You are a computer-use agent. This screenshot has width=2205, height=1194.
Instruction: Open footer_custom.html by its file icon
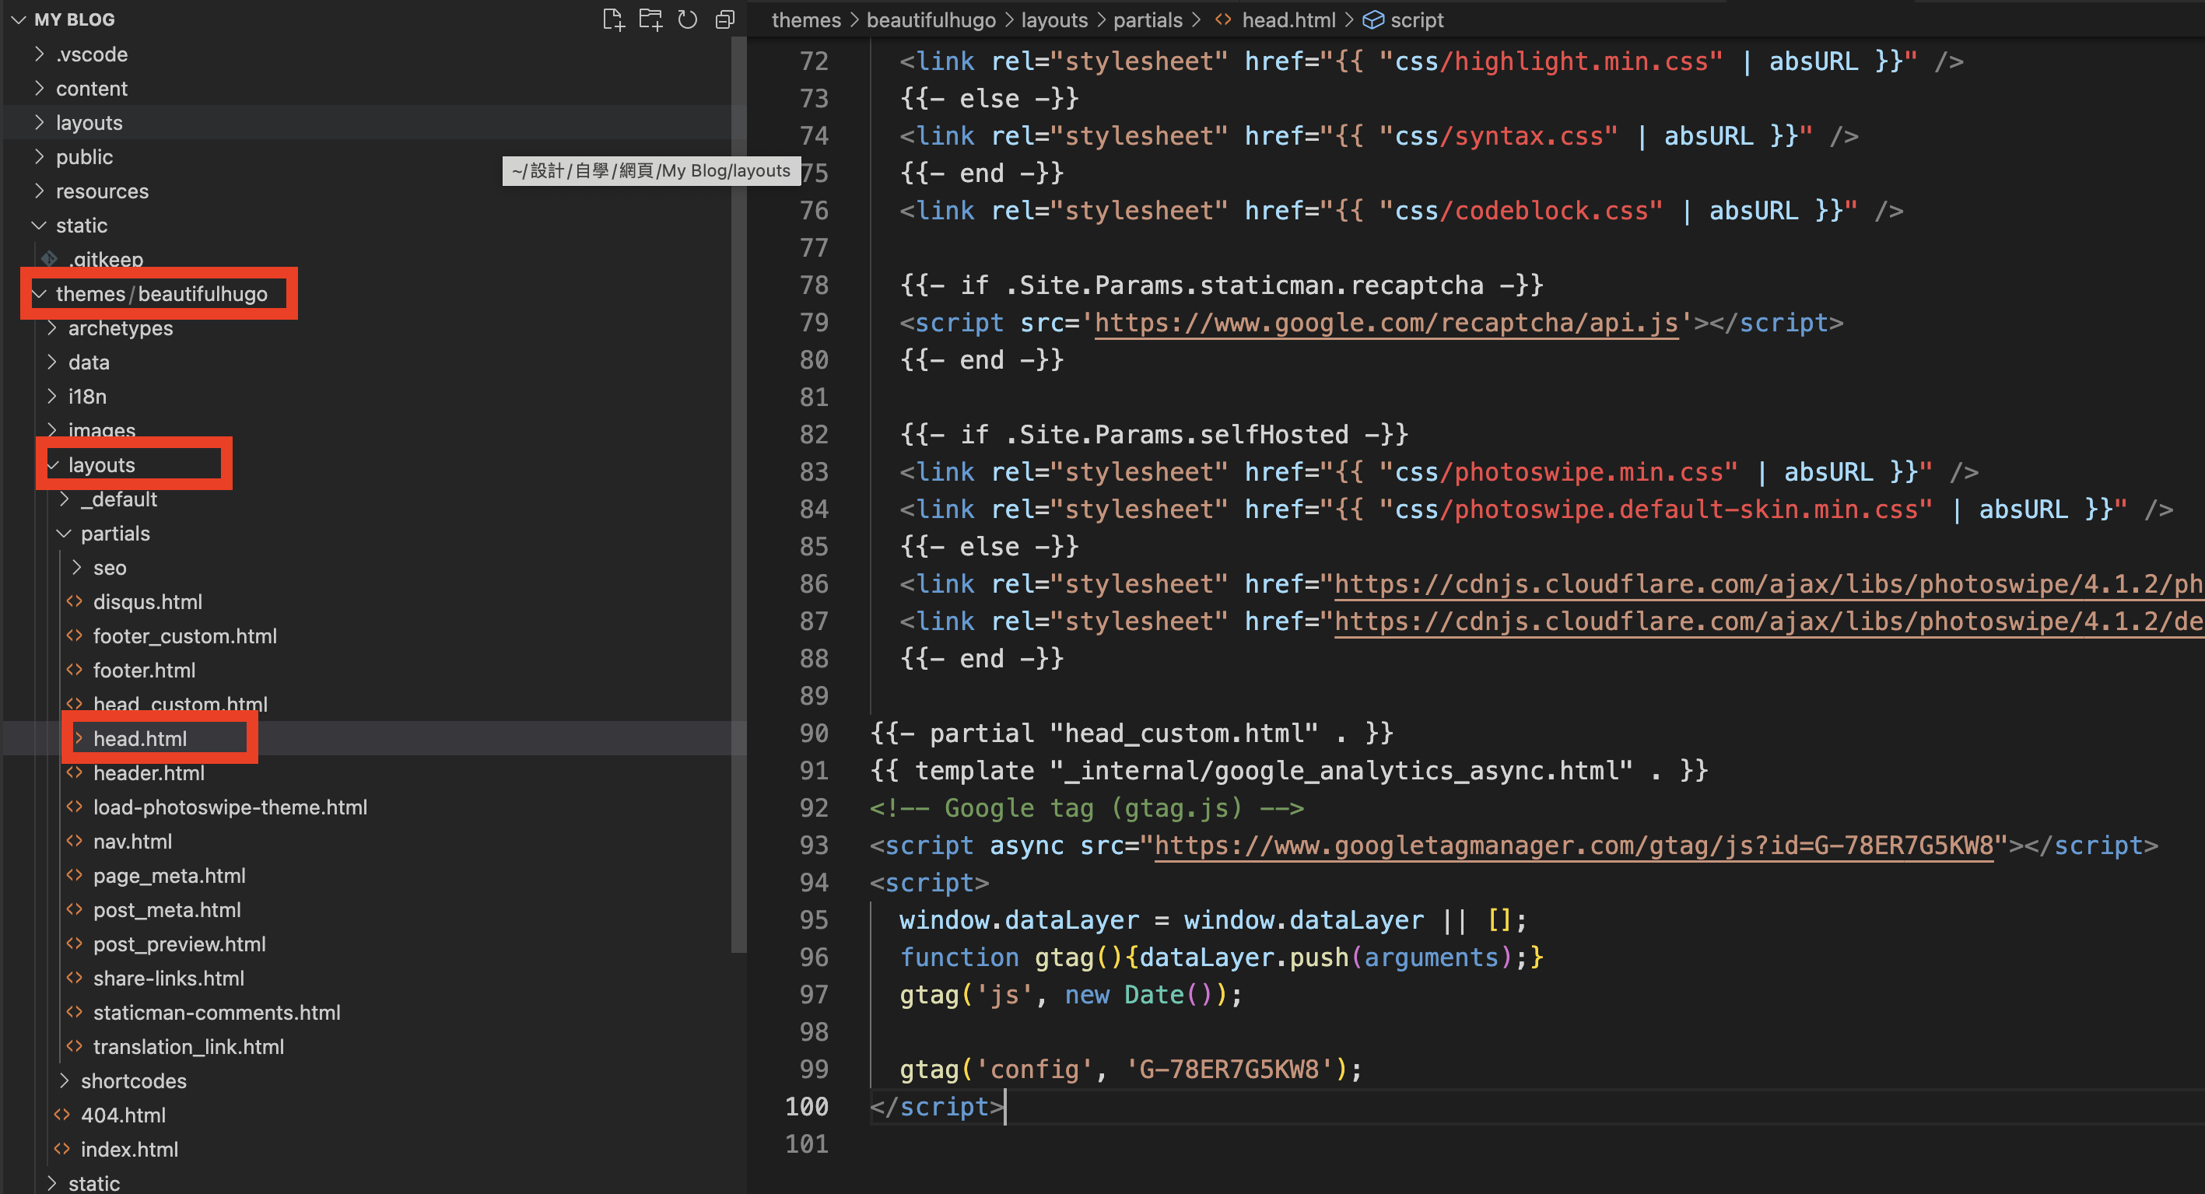tap(75, 636)
